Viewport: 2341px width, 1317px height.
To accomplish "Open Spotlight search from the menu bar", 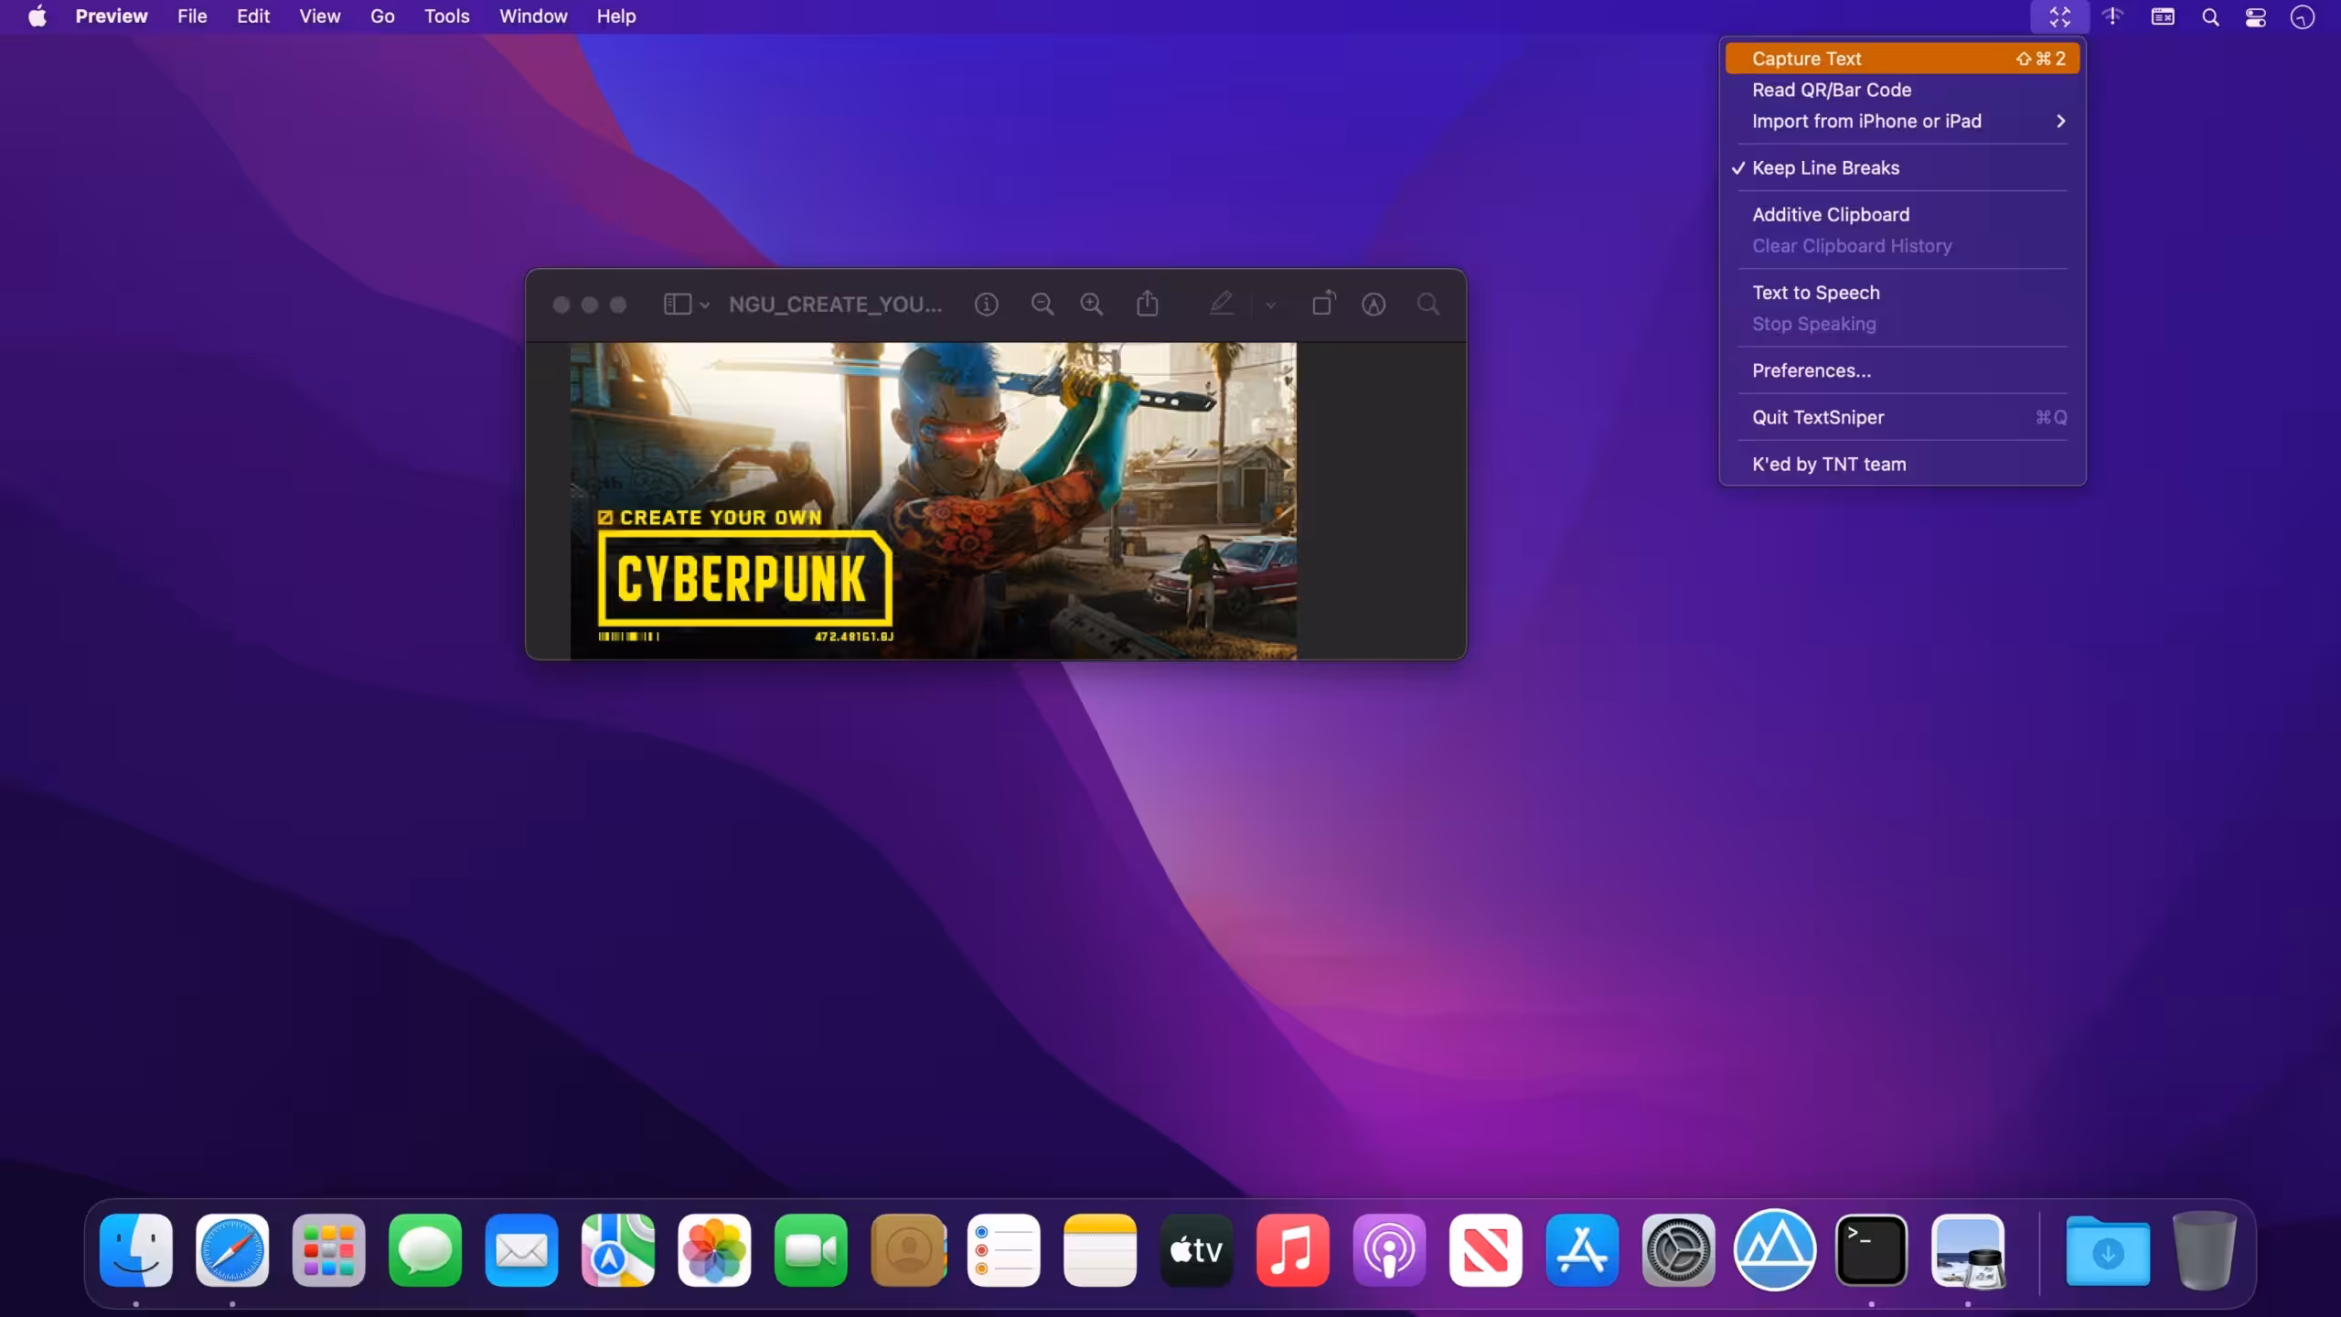I will tap(2210, 16).
